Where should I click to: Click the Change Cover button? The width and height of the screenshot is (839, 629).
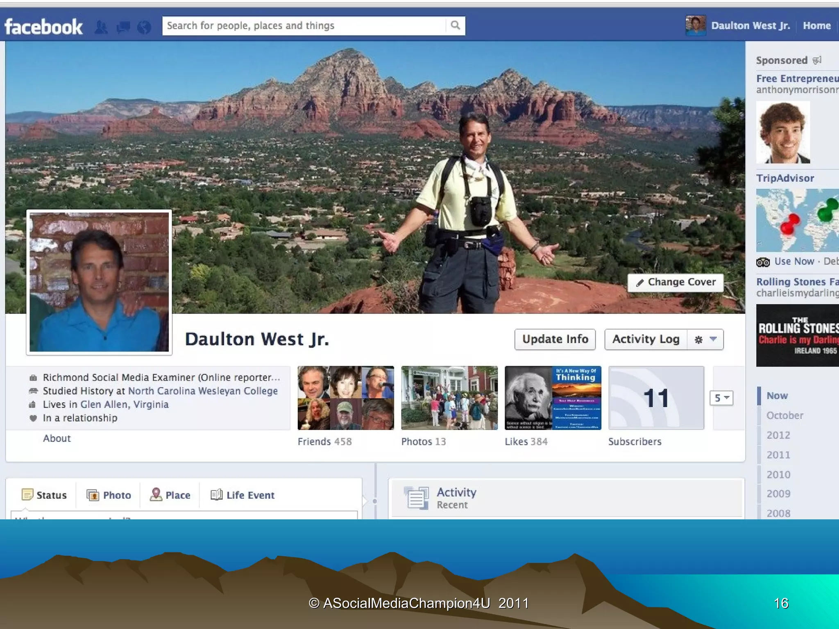[676, 283]
